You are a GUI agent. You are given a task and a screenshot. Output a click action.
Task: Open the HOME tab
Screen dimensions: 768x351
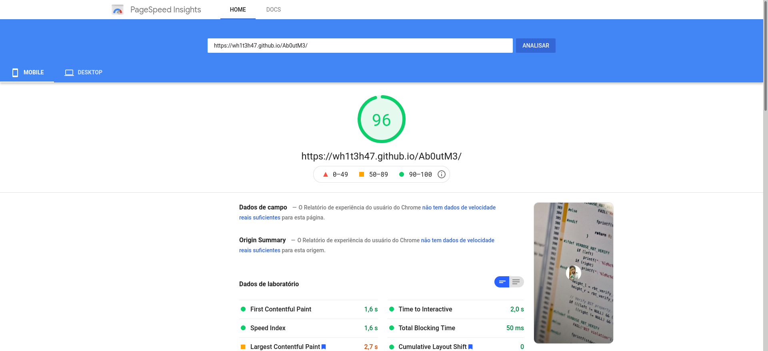(238, 10)
